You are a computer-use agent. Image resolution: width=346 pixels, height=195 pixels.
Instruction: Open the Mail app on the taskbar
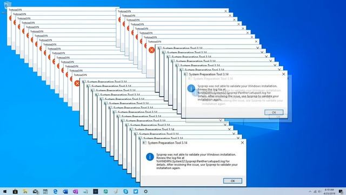click(36, 191)
